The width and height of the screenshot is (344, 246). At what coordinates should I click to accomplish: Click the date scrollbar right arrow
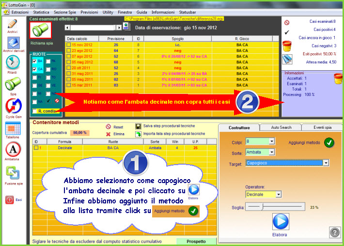coord(119,28)
